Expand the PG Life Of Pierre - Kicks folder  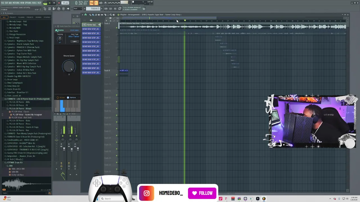[x=19, y=121]
